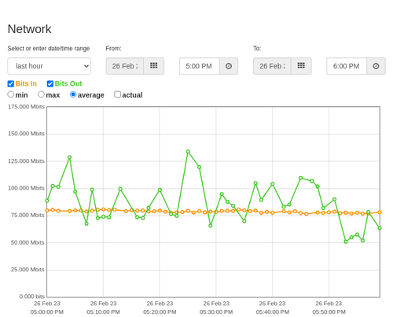Screen dimensions: 393x317
Task: Click the 0.000 bits axis label
Action: 32,297
